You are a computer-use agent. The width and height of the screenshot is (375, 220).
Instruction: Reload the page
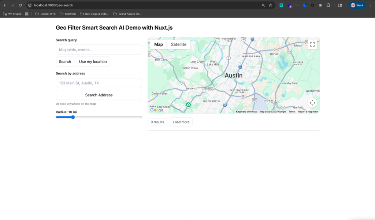tap(21, 5)
